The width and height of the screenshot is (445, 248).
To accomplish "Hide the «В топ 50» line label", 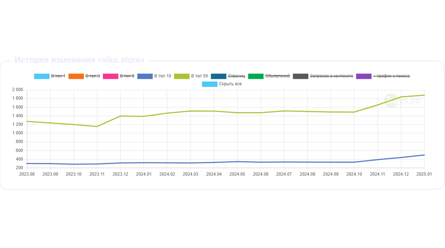I will coord(200,76).
